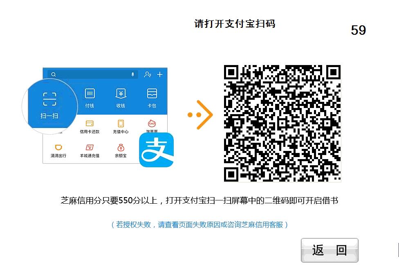Select the 扫一扫 scan icon
The width and height of the screenshot is (399, 272).
pyautogui.click(x=49, y=99)
